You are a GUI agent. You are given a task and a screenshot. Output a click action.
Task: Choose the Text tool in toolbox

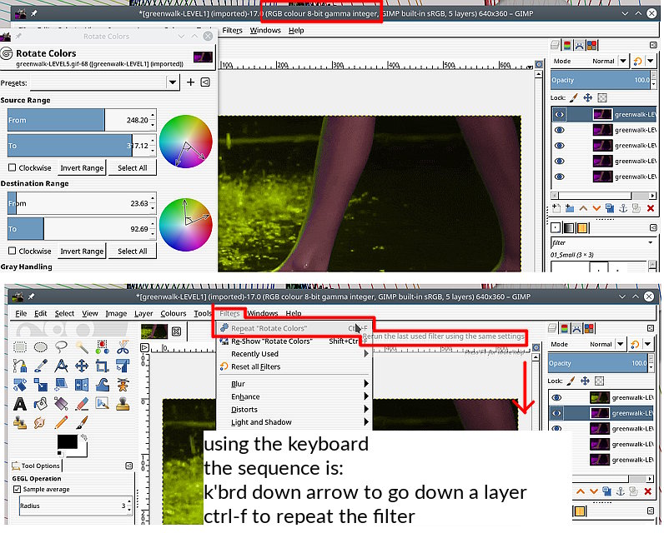point(21,404)
